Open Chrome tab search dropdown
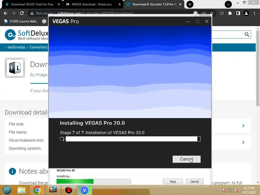 click(228, 4)
